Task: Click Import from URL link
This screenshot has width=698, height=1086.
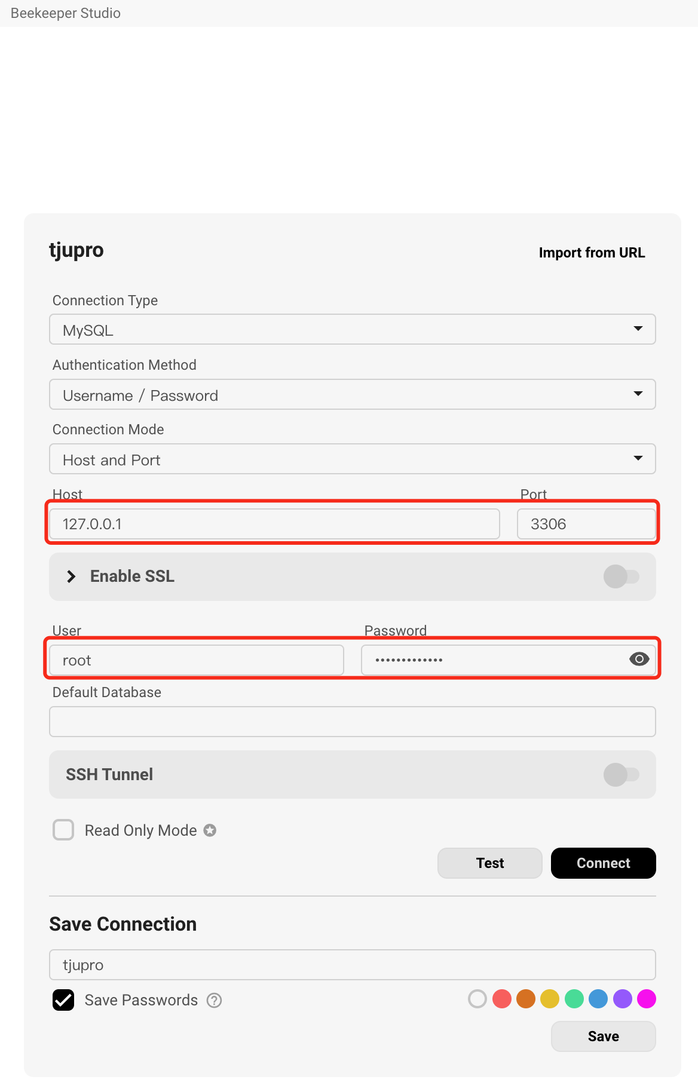Action: (x=592, y=253)
